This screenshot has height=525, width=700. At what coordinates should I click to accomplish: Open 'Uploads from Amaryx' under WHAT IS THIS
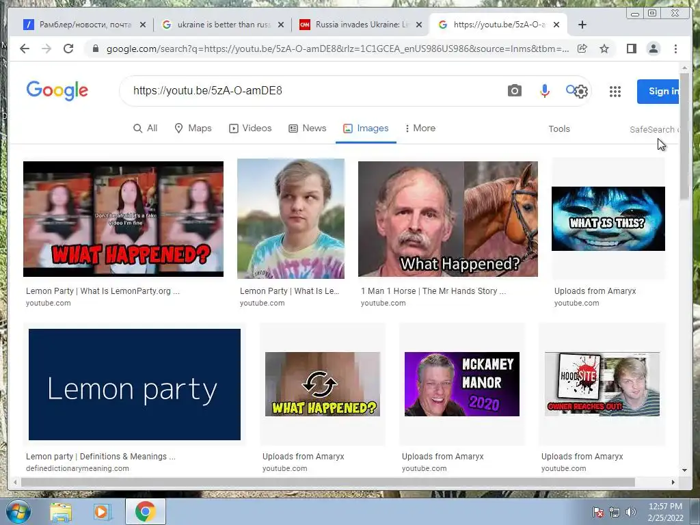595,291
